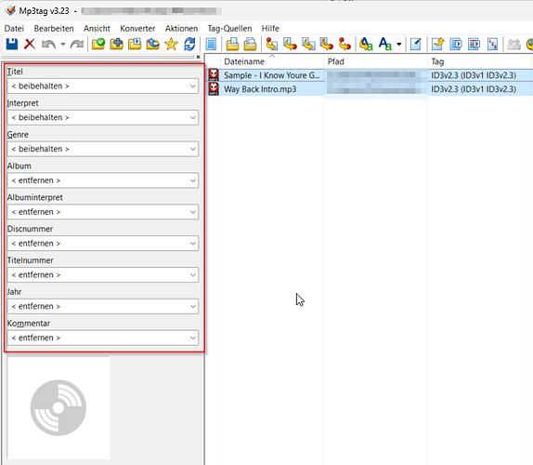This screenshot has width=533, height=465.
Task: Expand the Genre field dropdown
Action: click(x=193, y=149)
